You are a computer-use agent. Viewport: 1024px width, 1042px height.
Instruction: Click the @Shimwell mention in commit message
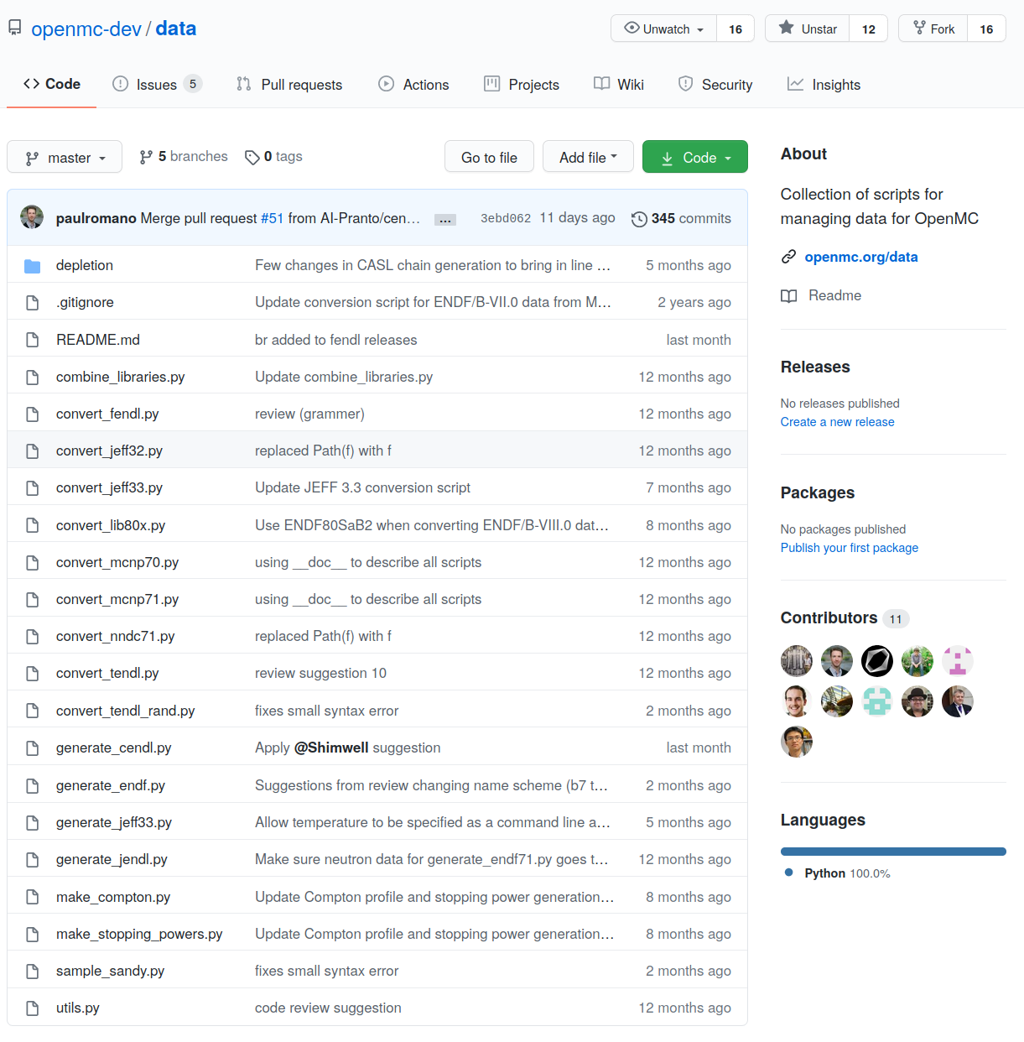pos(331,748)
